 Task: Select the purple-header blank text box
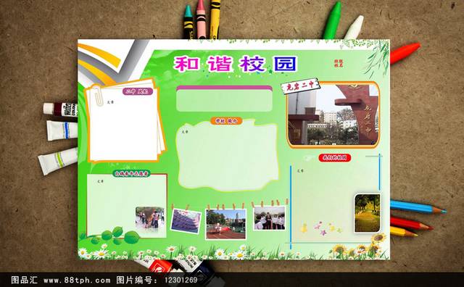click(224, 99)
